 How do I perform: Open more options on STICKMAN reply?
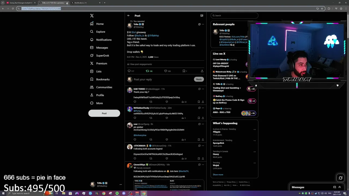point(203,146)
